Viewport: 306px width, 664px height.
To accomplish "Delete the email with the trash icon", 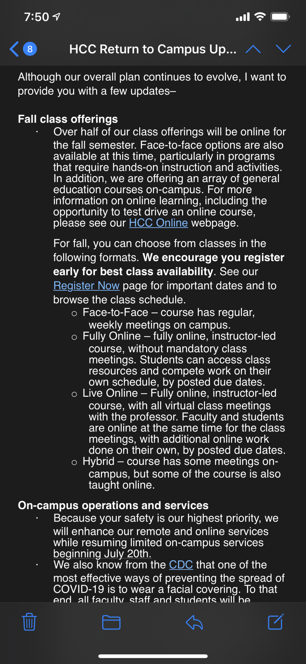I will coord(29,622).
